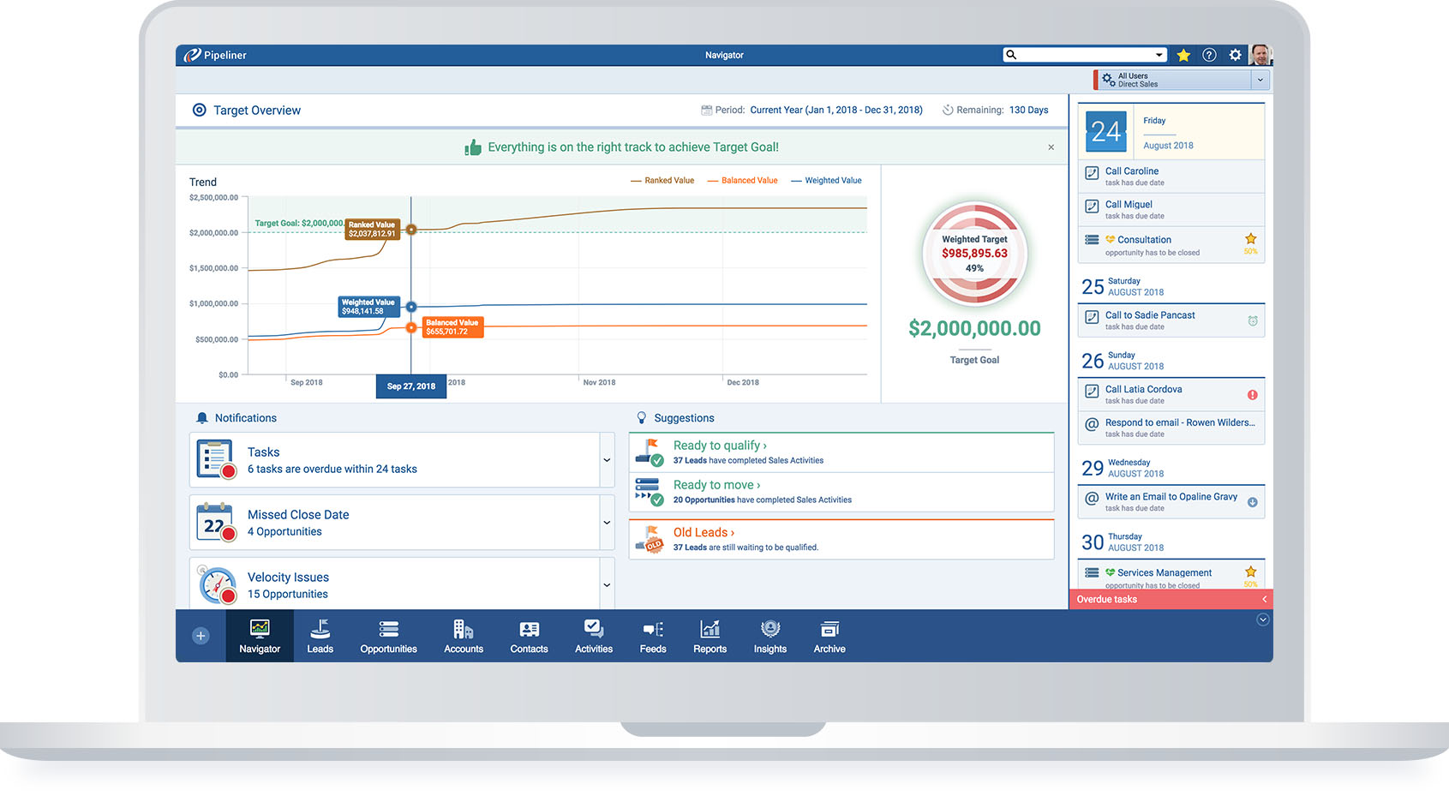1449x796 pixels.
Task: Select the Activities icon
Action: (x=593, y=636)
